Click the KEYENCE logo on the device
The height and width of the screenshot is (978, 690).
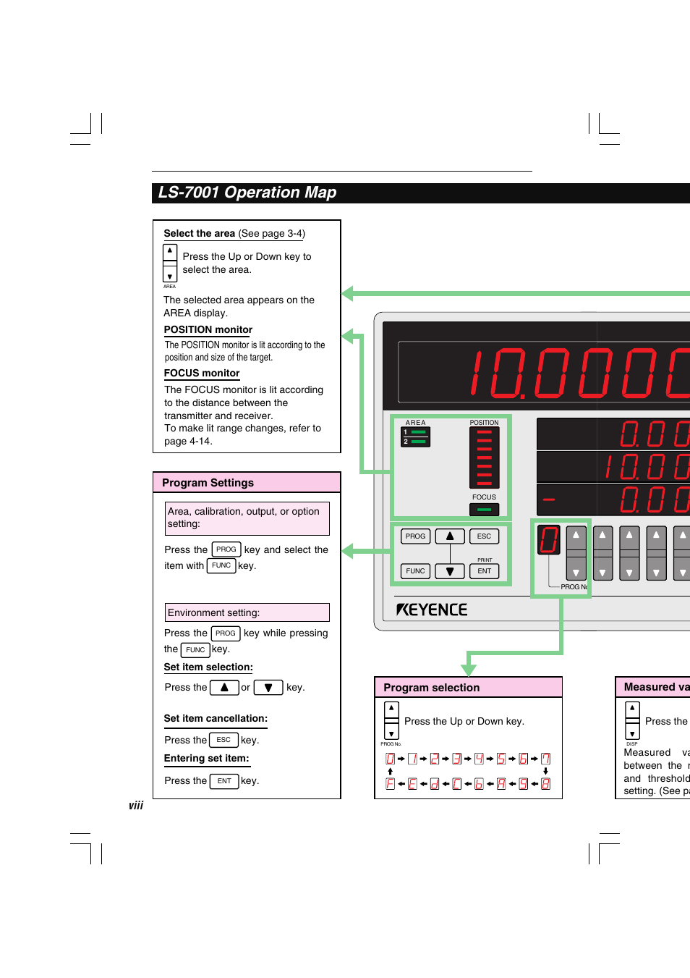point(432,610)
